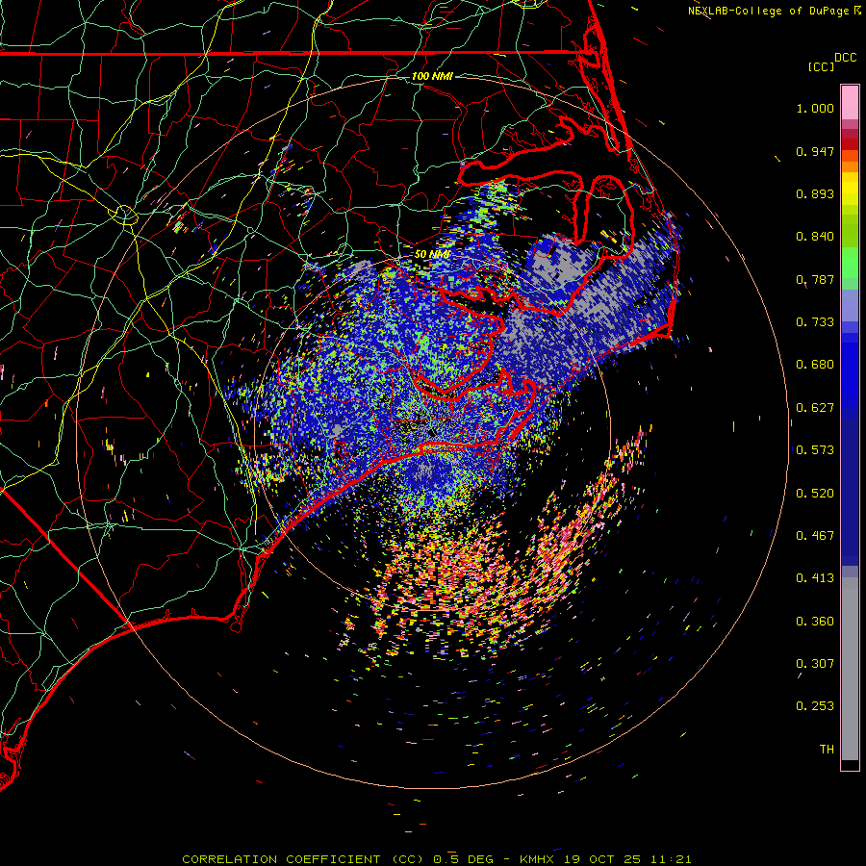
Task: Click the 0.733 legend value
Action: (x=815, y=322)
